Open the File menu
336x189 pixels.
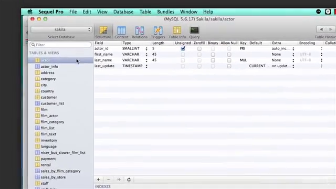pos(73,12)
